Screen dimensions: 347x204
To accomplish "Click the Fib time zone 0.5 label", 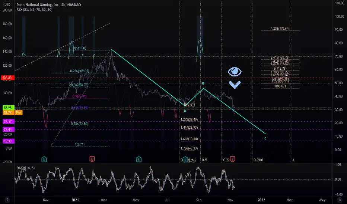I will 204,160.
